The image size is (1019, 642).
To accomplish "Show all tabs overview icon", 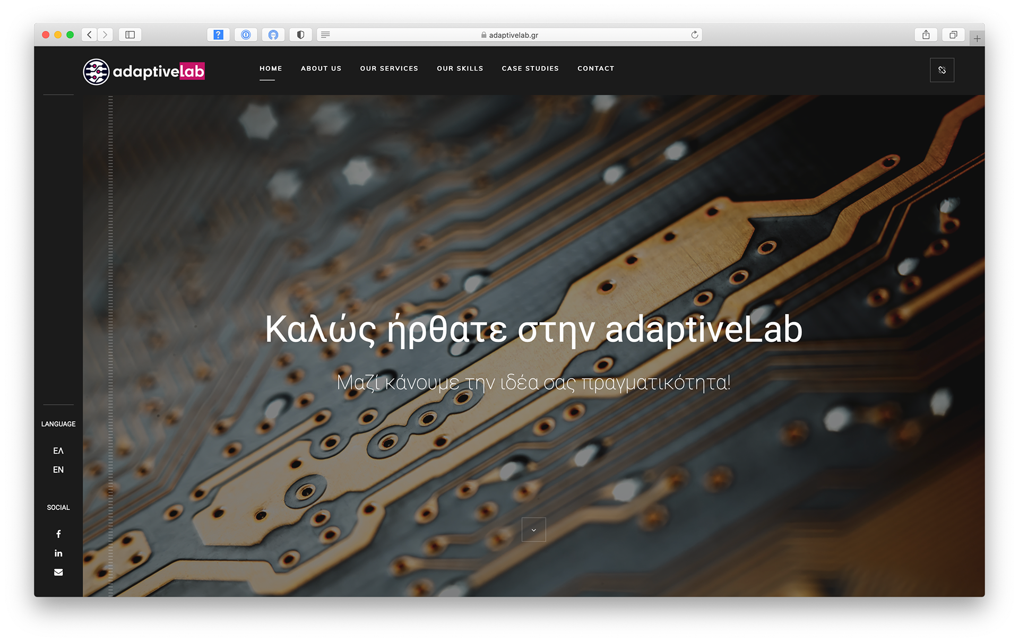I will 953,34.
